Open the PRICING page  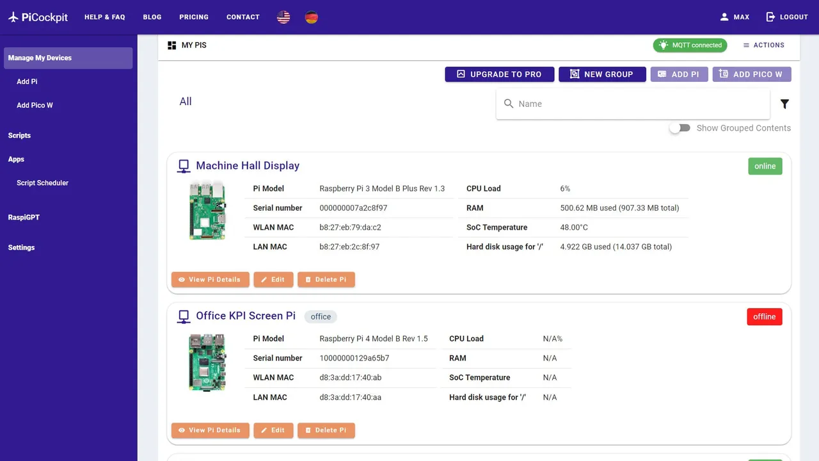[194, 17]
